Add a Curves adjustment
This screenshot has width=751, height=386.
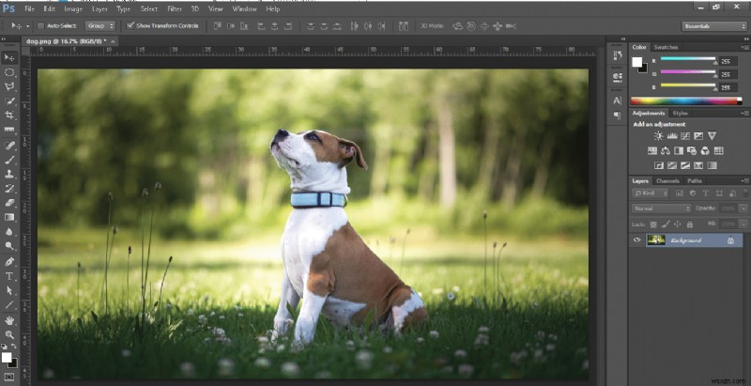tap(685, 136)
